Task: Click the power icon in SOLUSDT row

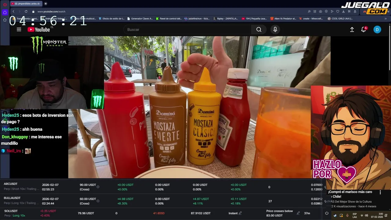Action: pyautogui.click(x=327, y=213)
